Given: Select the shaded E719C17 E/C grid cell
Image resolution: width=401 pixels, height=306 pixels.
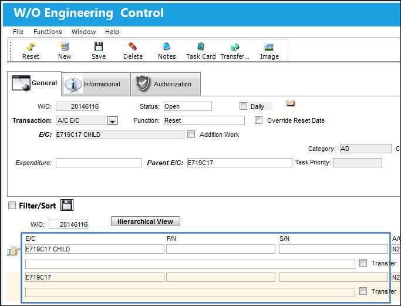Looking at the screenshot, I should coord(95,277).
